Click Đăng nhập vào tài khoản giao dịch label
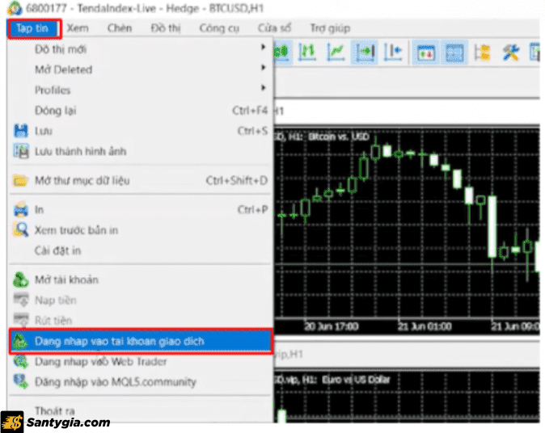Viewport: 545px width, 433px height. [x=119, y=342]
